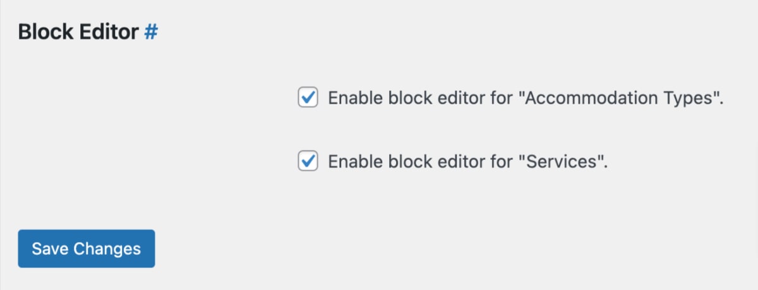Screen dimensions: 758x290
Task: Open the hash permalink for Block Editor section
Action: coord(150,32)
